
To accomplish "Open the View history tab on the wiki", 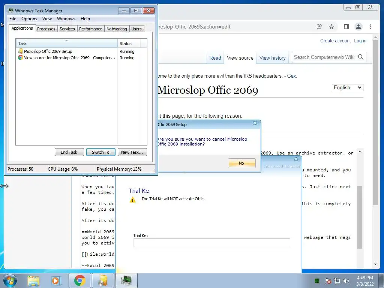I will (x=272, y=58).
